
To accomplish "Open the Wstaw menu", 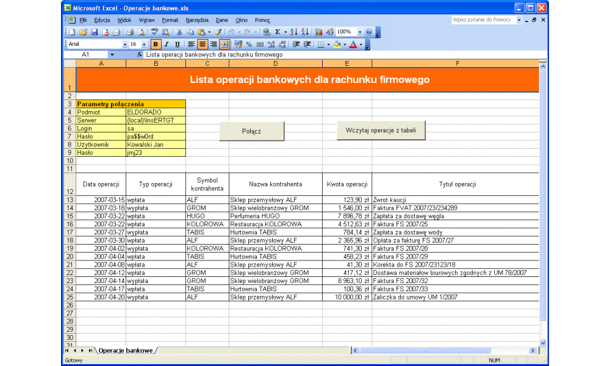I will [x=146, y=20].
